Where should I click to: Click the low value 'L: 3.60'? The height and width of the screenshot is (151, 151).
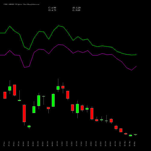tap(76, 10)
